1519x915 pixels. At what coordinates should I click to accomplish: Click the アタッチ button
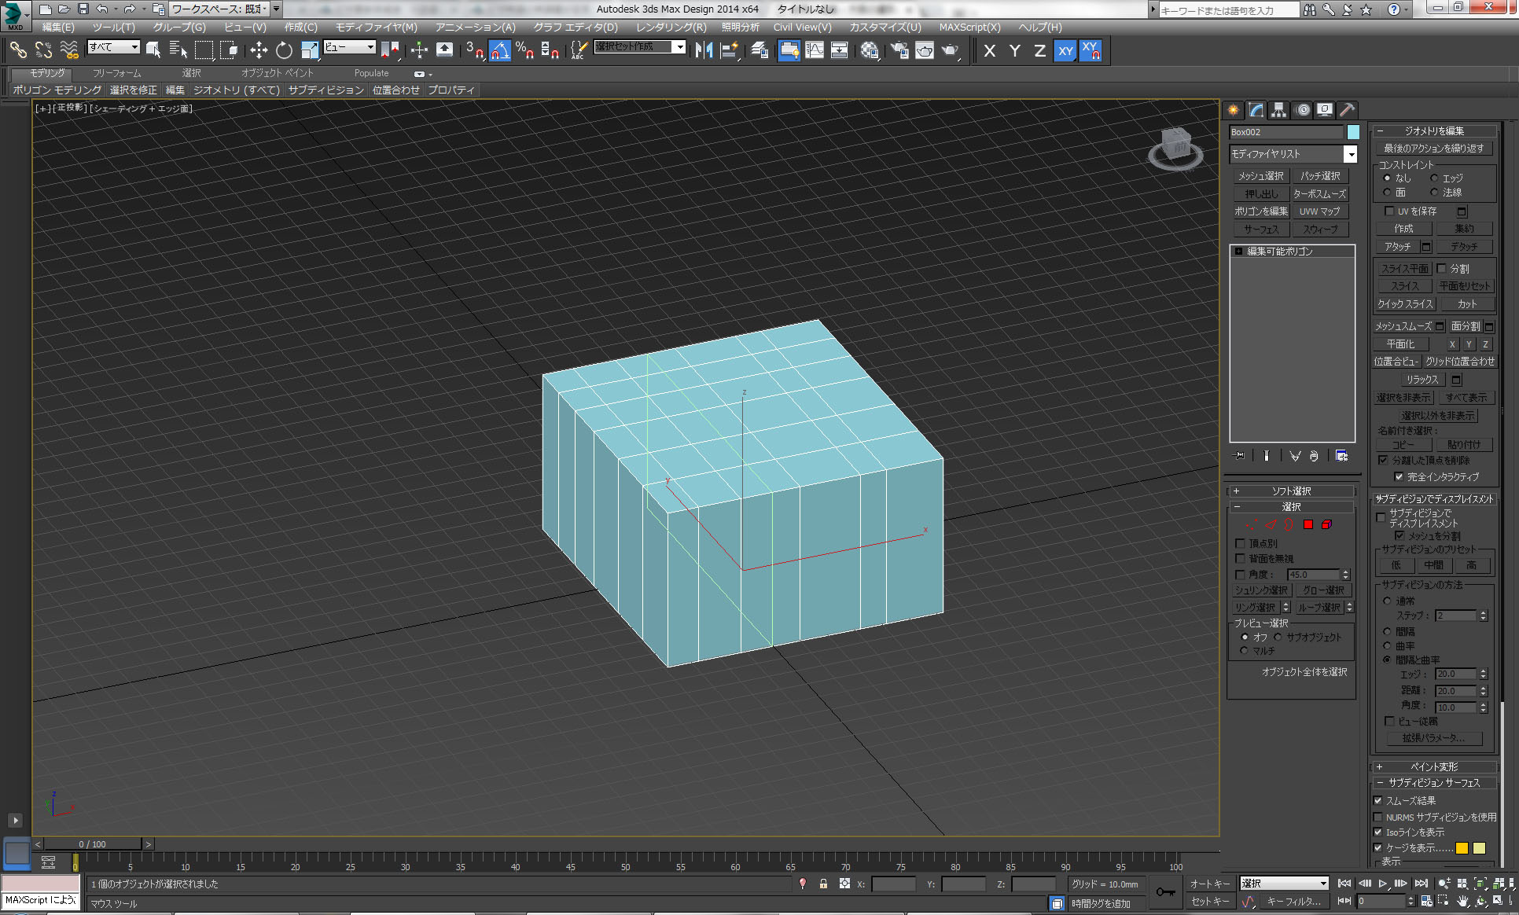click(x=1397, y=247)
